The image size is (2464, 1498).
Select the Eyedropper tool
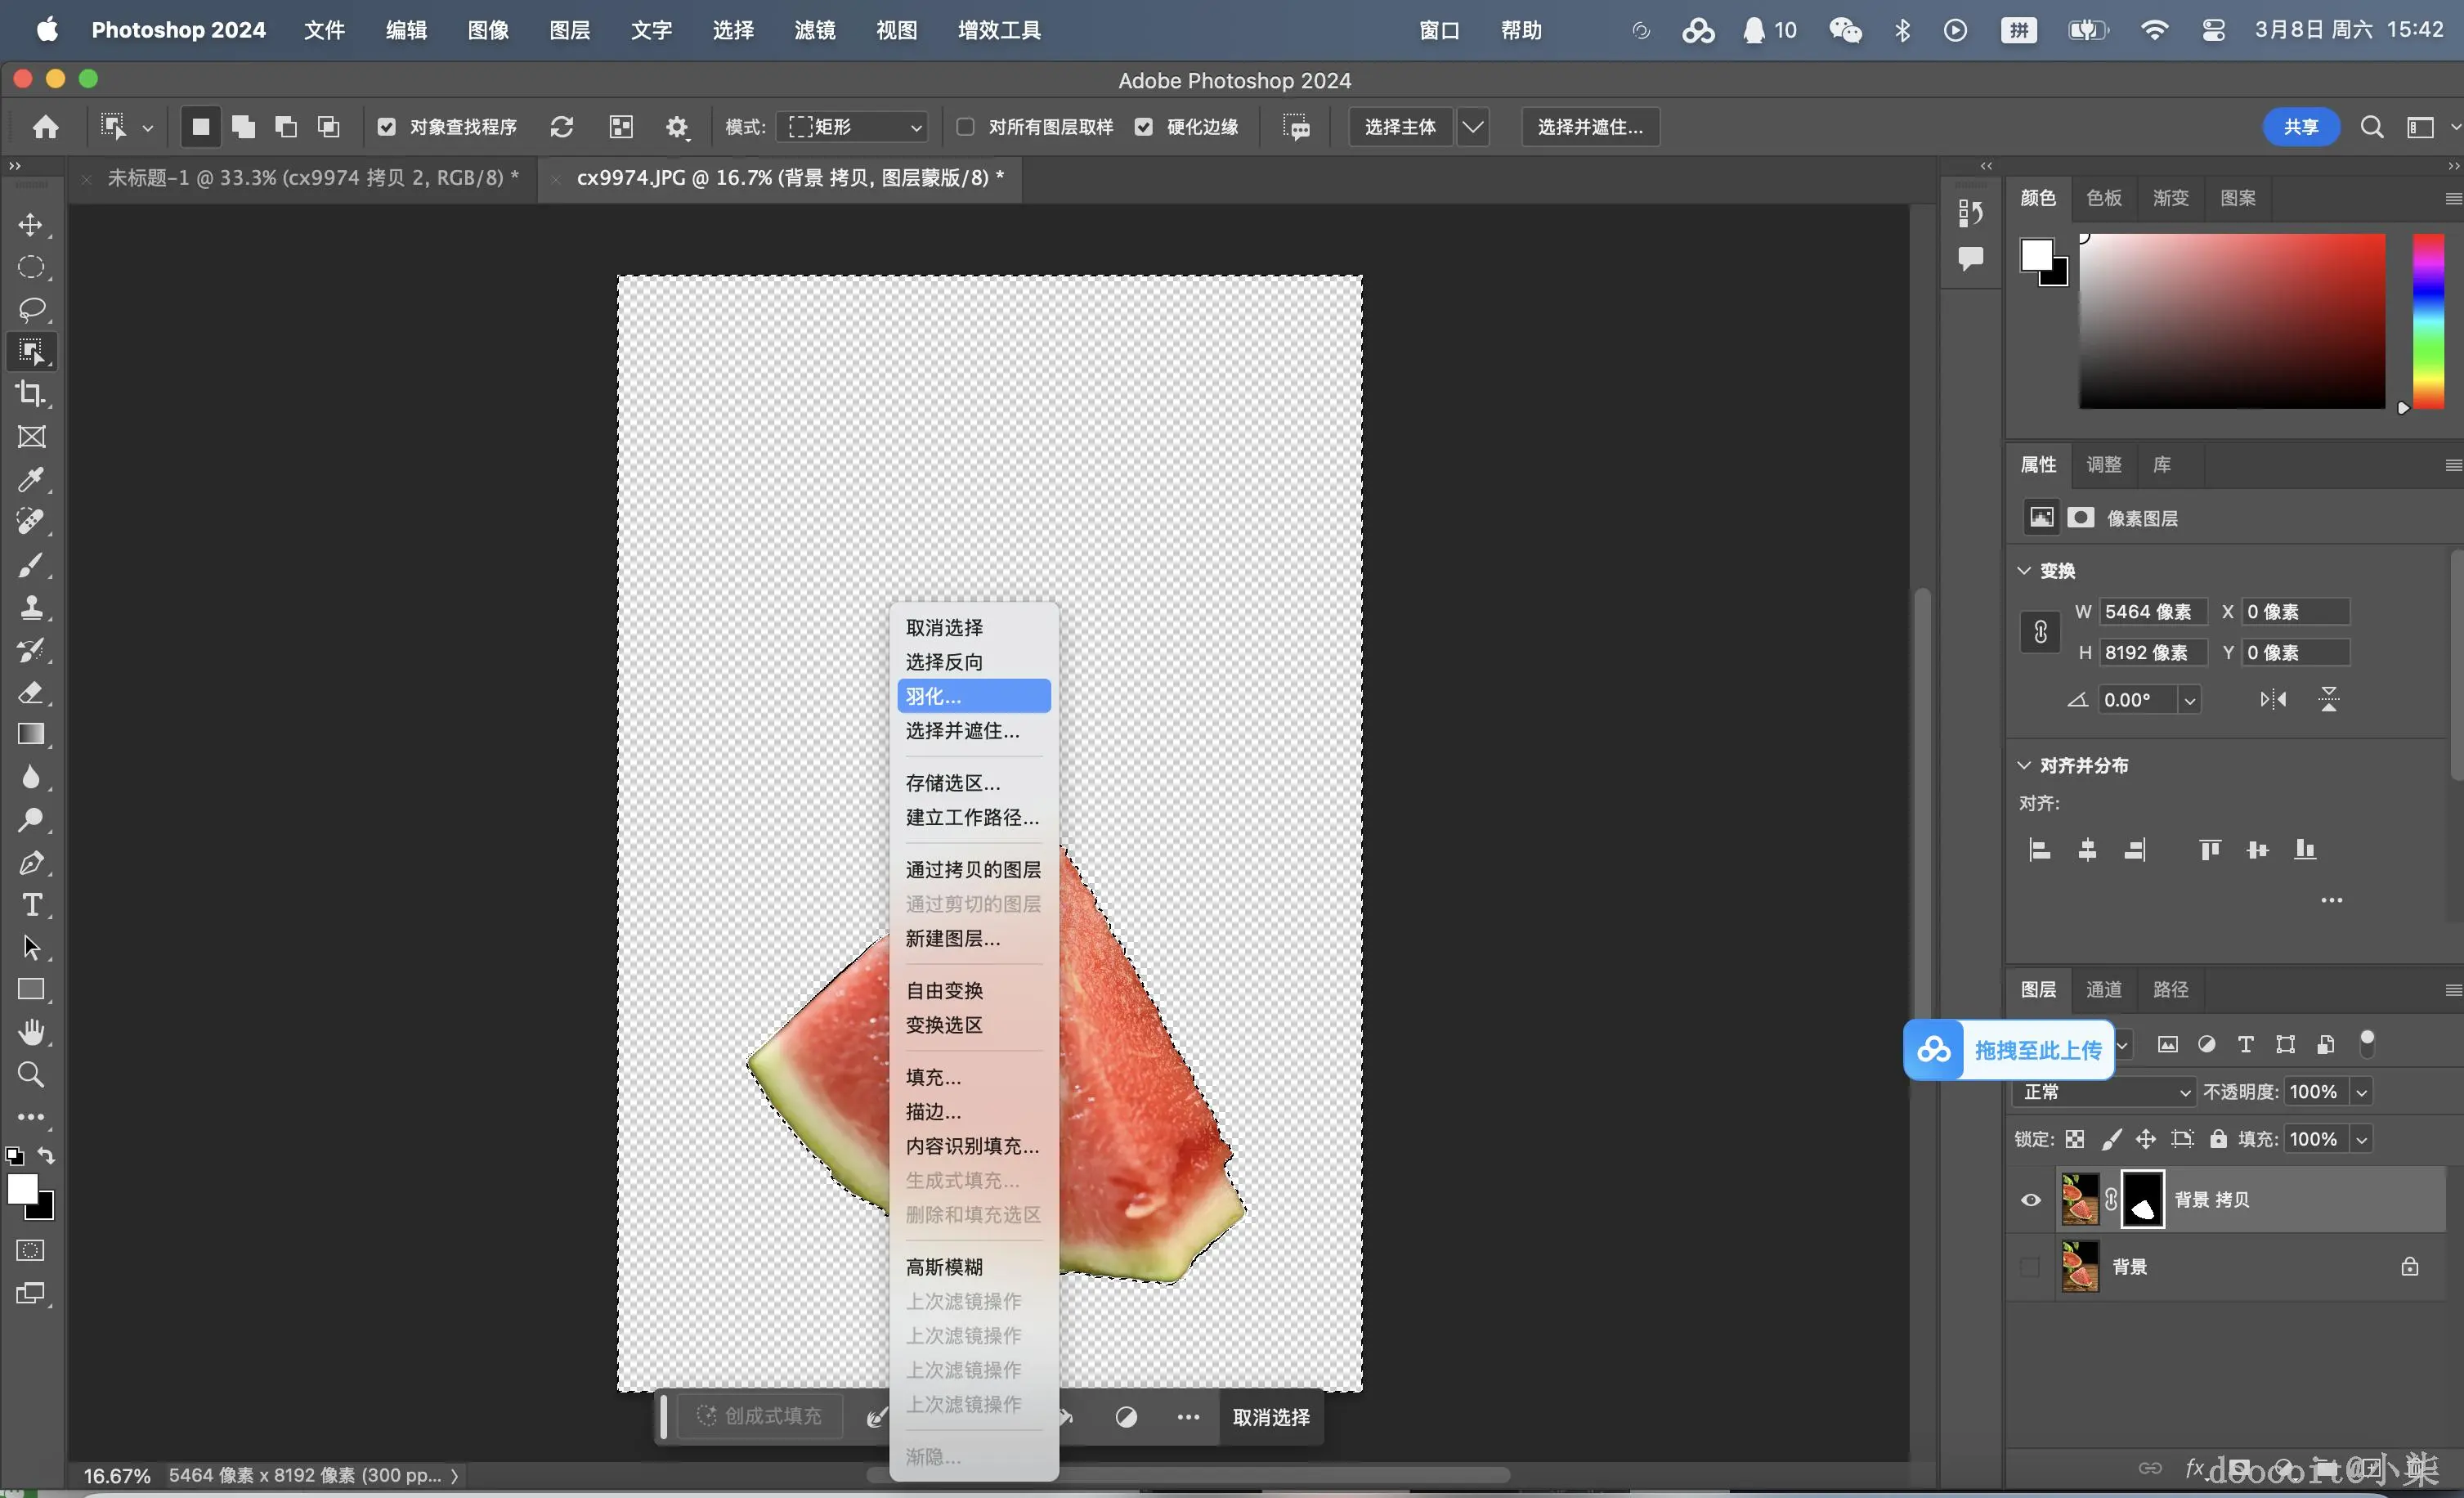31,479
